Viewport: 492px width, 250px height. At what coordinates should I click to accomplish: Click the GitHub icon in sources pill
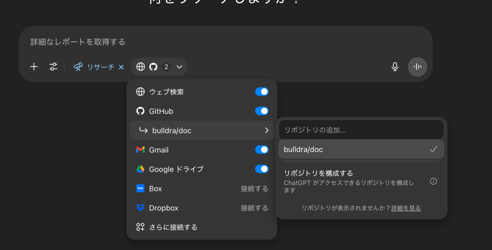pos(153,67)
